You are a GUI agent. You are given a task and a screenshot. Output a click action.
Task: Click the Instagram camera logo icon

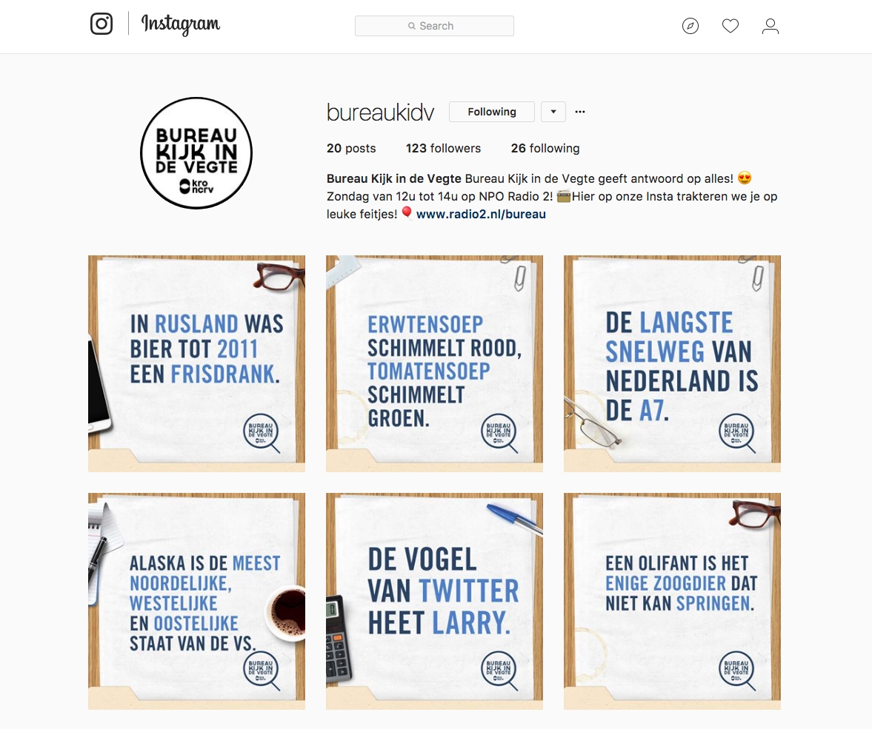(x=101, y=24)
